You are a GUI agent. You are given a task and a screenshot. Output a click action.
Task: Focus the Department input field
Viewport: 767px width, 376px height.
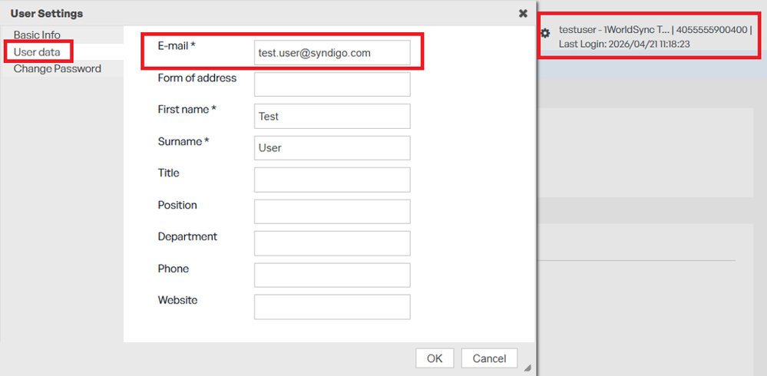pos(332,243)
